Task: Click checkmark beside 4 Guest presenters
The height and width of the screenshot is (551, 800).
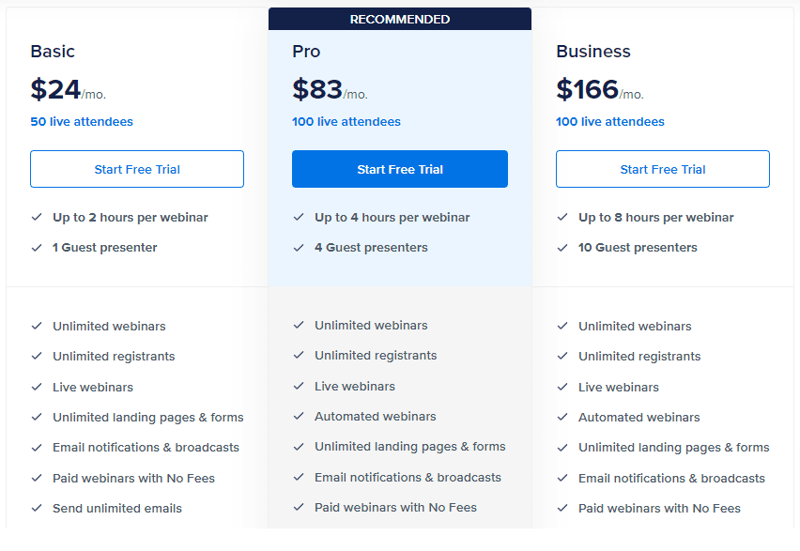Action: (299, 247)
